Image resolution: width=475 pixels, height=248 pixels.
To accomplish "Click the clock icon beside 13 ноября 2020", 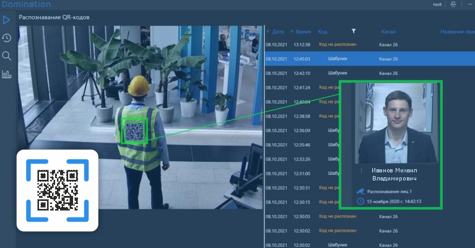I will pyautogui.click(x=360, y=201).
